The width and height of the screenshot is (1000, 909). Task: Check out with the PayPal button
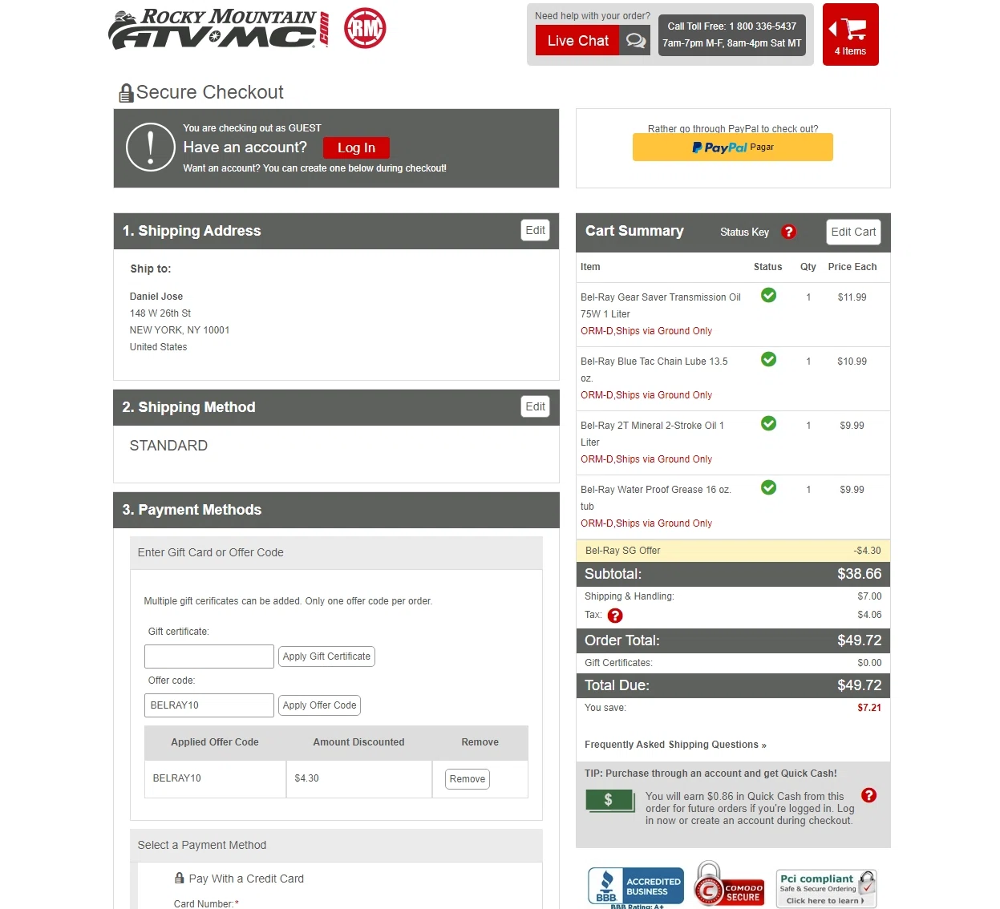pyautogui.click(x=733, y=147)
